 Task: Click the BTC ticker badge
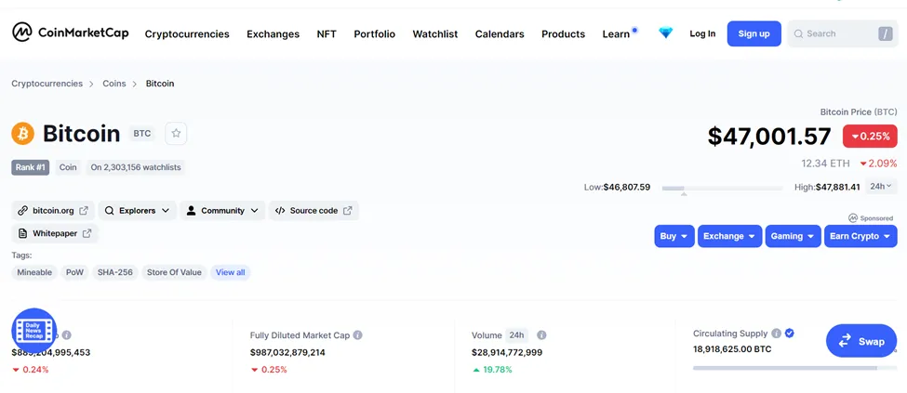tap(141, 134)
